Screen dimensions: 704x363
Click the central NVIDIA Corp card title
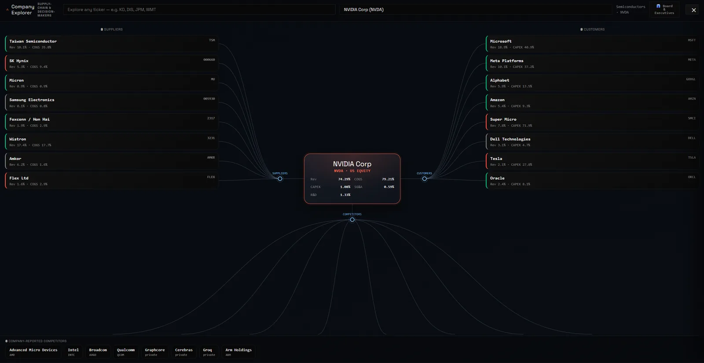click(352, 164)
